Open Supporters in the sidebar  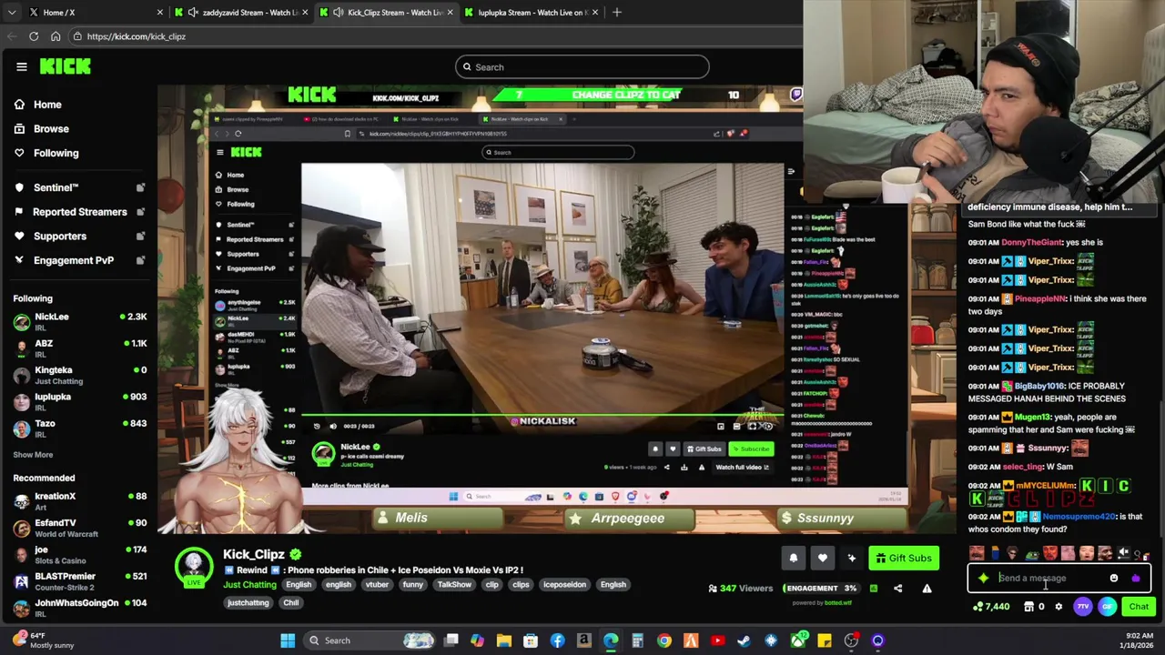click(x=60, y=236)
